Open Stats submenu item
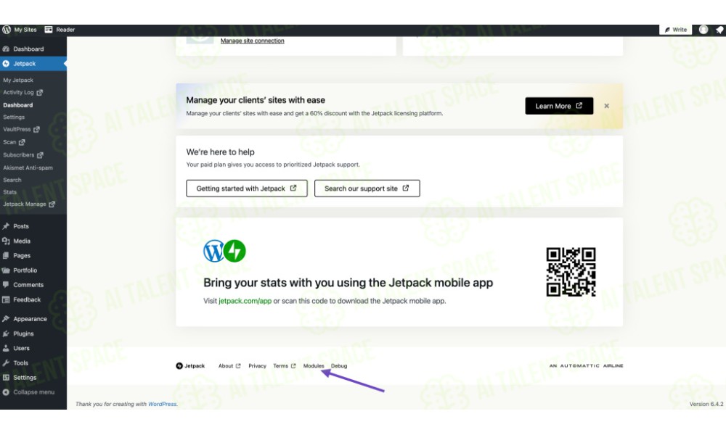Viewport: 726px width, 435px height. (x=9, y=192)
